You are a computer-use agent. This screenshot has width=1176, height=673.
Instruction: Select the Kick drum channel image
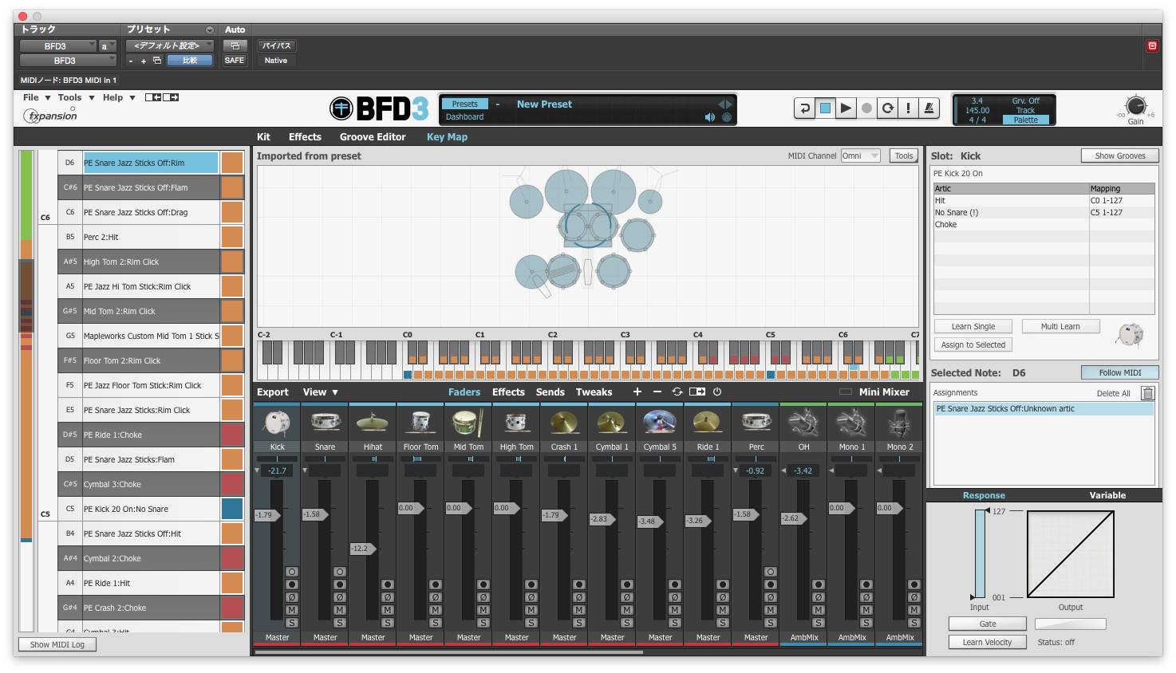point(277,423)
